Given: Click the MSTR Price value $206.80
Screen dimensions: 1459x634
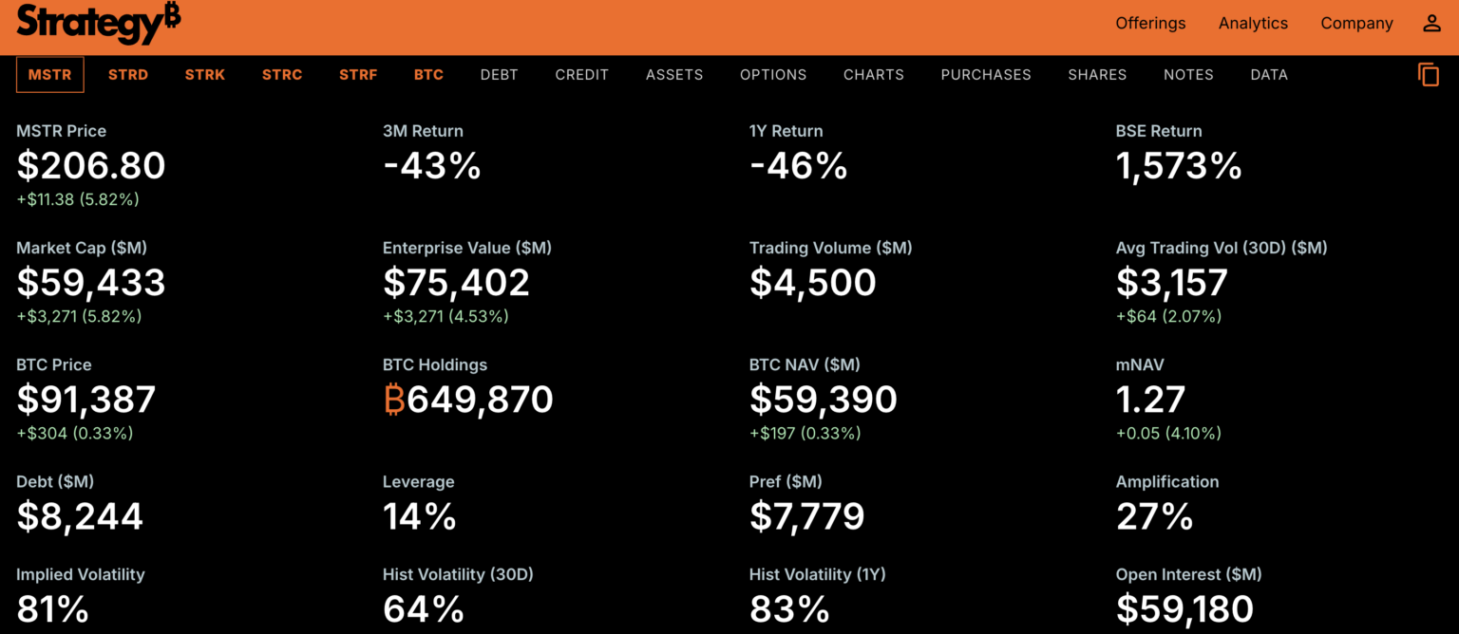Looking at the screenshot, I should click(x=91, y=166).
